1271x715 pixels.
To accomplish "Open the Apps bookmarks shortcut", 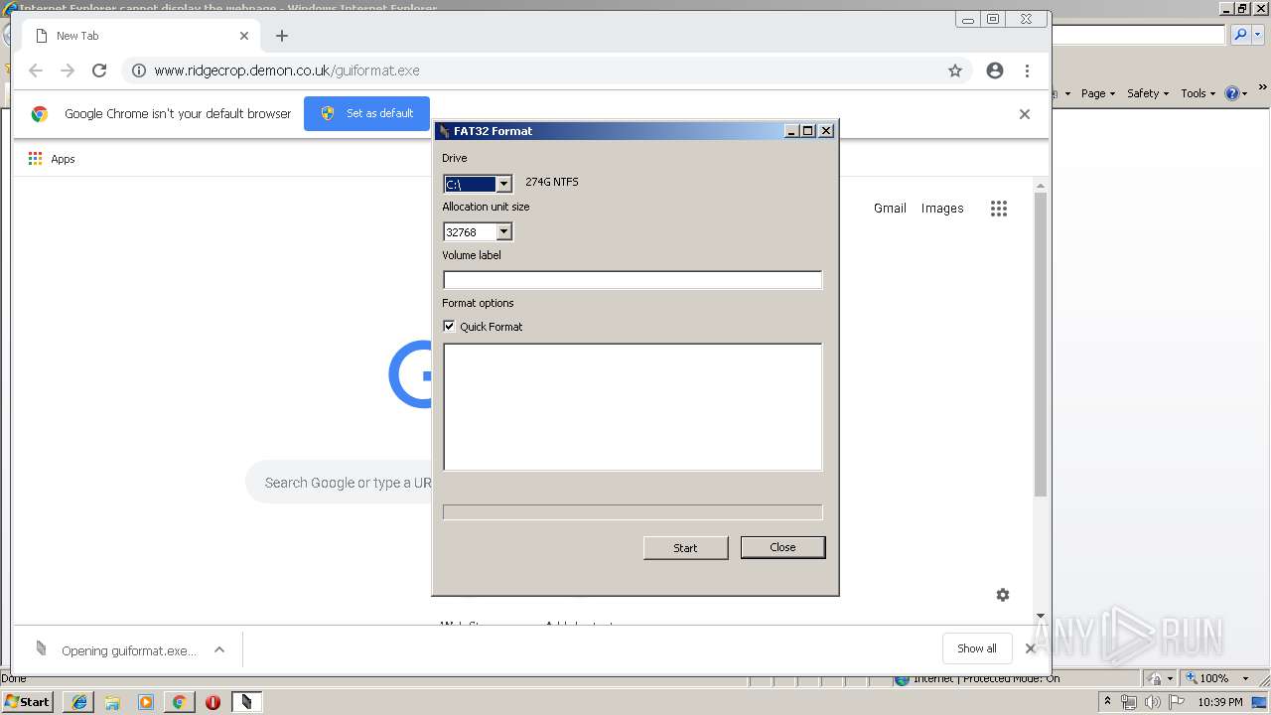I will [x=52, y=159].
